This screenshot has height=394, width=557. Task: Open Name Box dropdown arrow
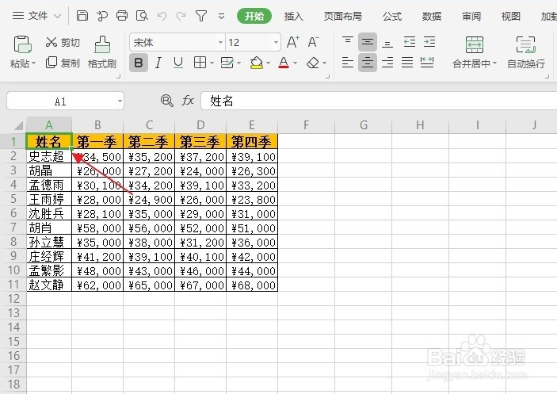point(120,101)
